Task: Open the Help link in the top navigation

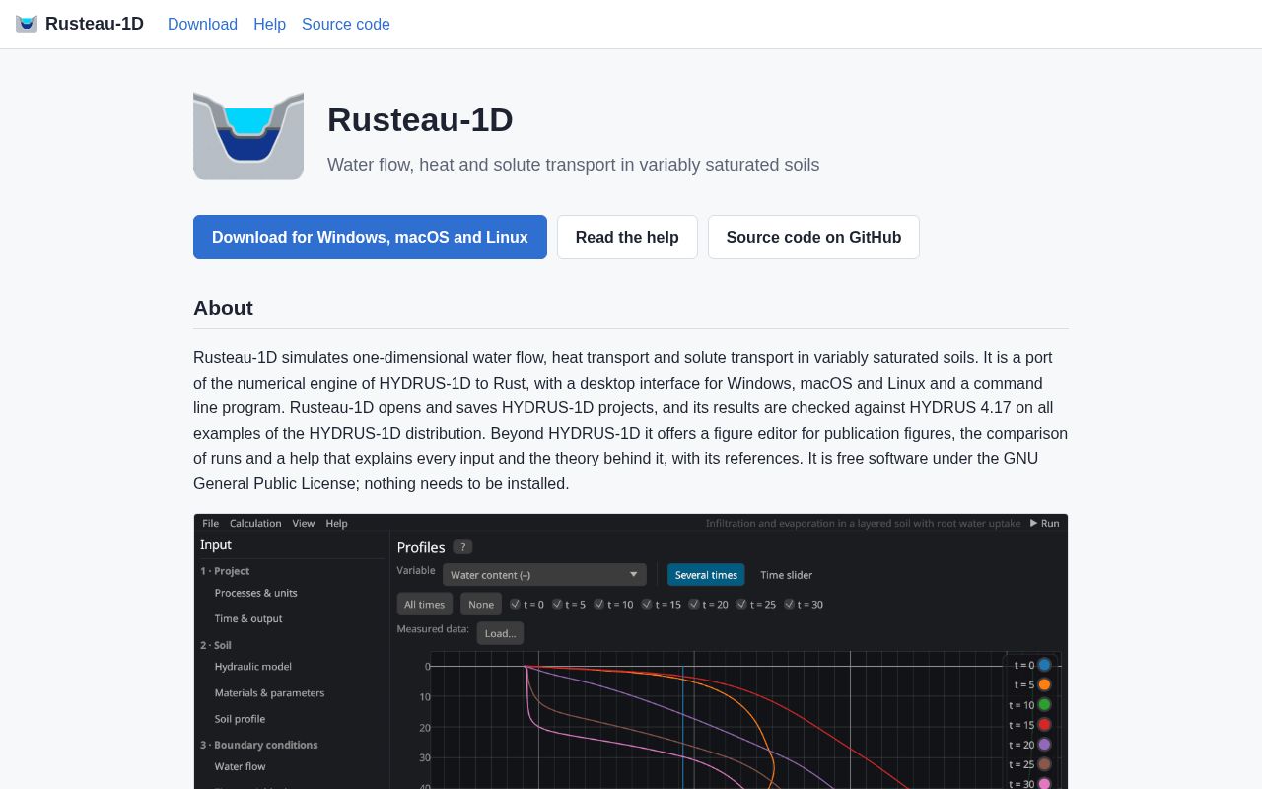Action: tap(269, 24)
